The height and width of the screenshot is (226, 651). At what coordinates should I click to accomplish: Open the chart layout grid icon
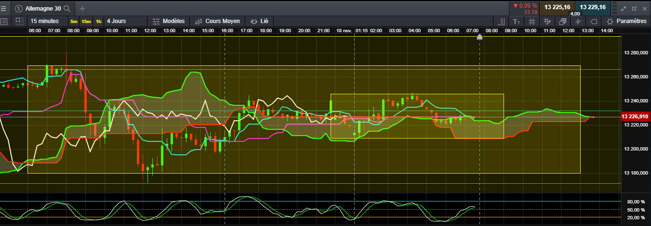pos(19,21)
